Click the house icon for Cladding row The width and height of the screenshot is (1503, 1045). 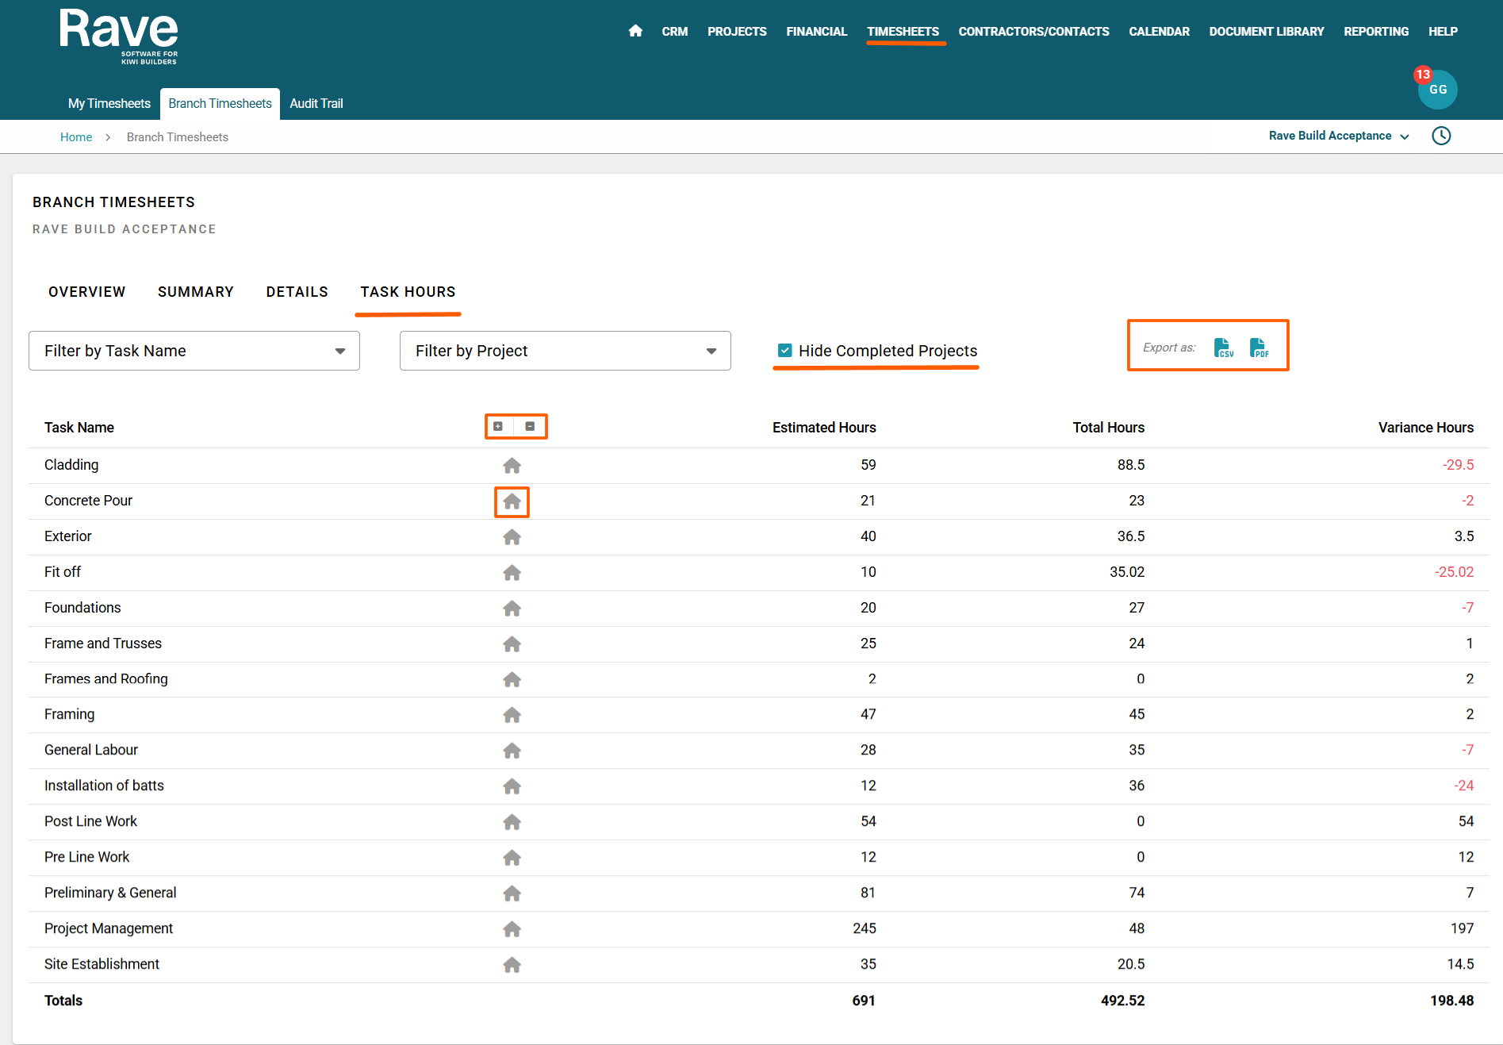point(512,466)
